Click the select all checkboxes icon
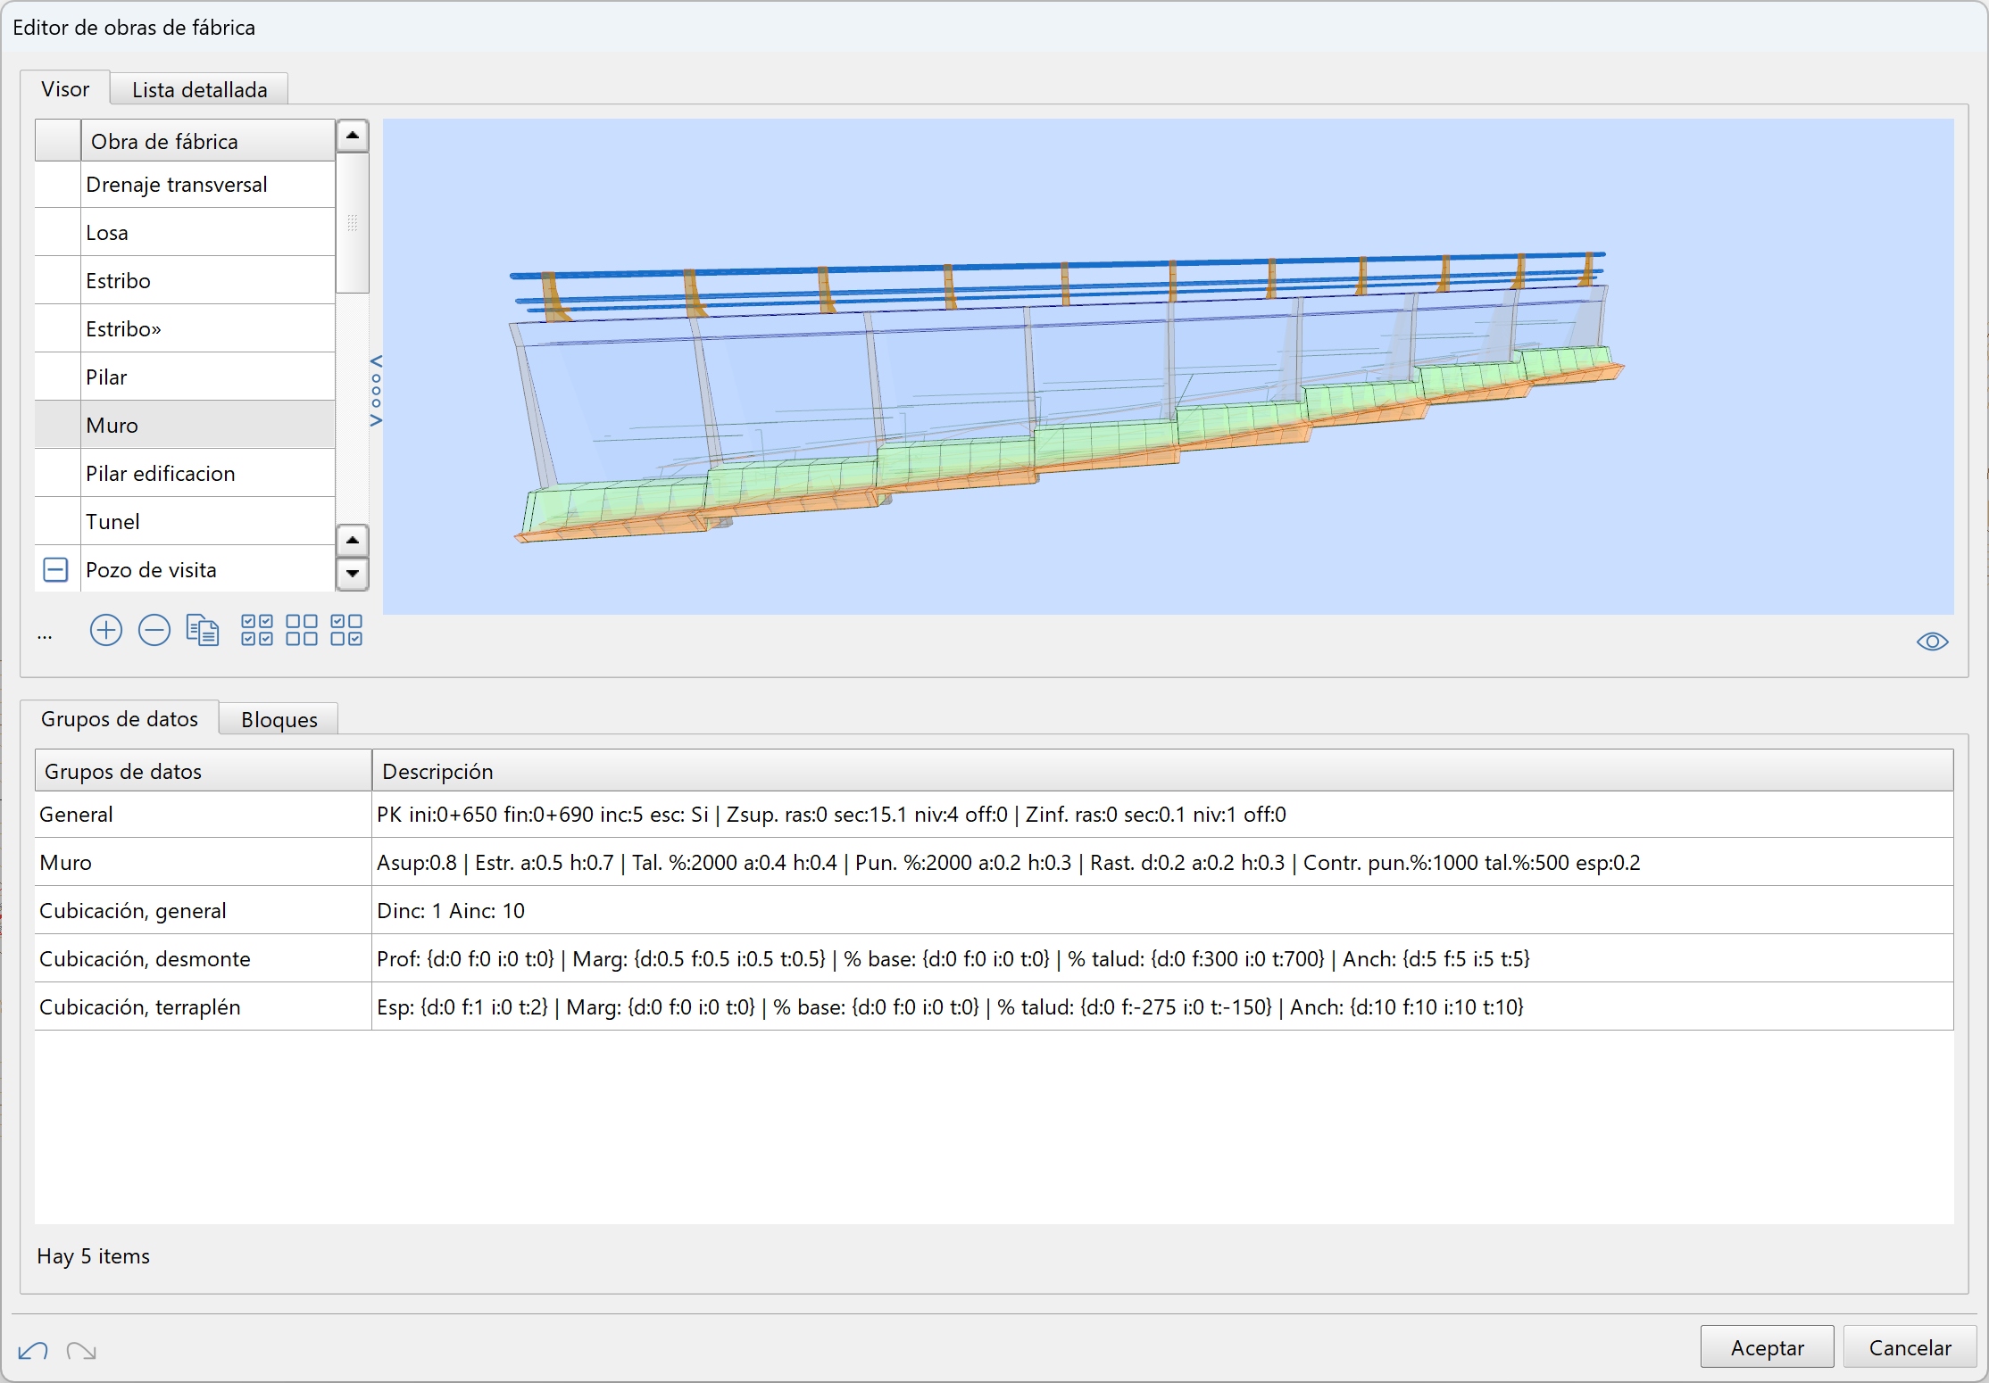This screenshot has height=1383, width=1989. click(257, 630)
